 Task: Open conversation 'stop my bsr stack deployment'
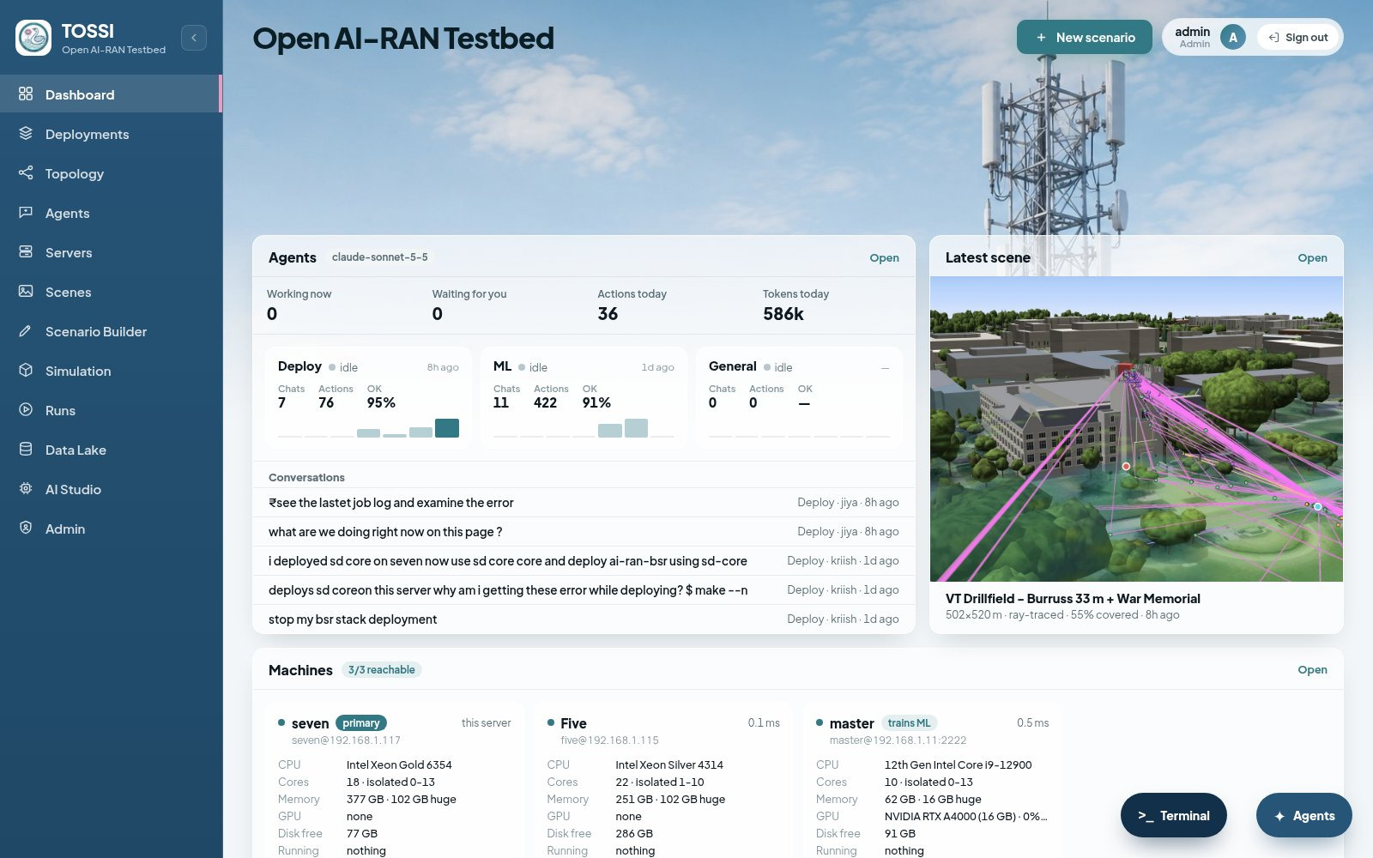click(x=584, y=619)
